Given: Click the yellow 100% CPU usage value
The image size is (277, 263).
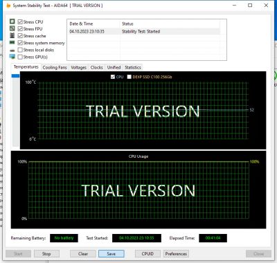Looking at the screenshot, I should (x=254, y=161).
